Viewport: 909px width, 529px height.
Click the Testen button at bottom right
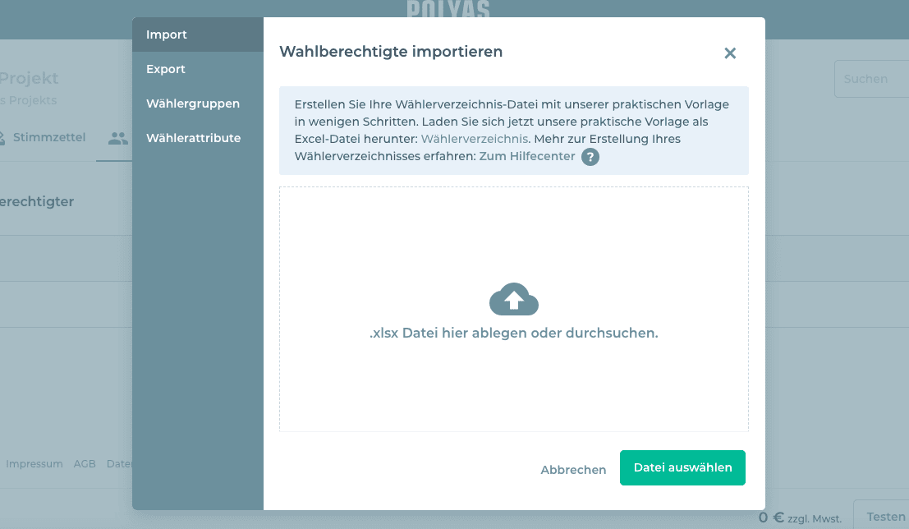[884, 516]
